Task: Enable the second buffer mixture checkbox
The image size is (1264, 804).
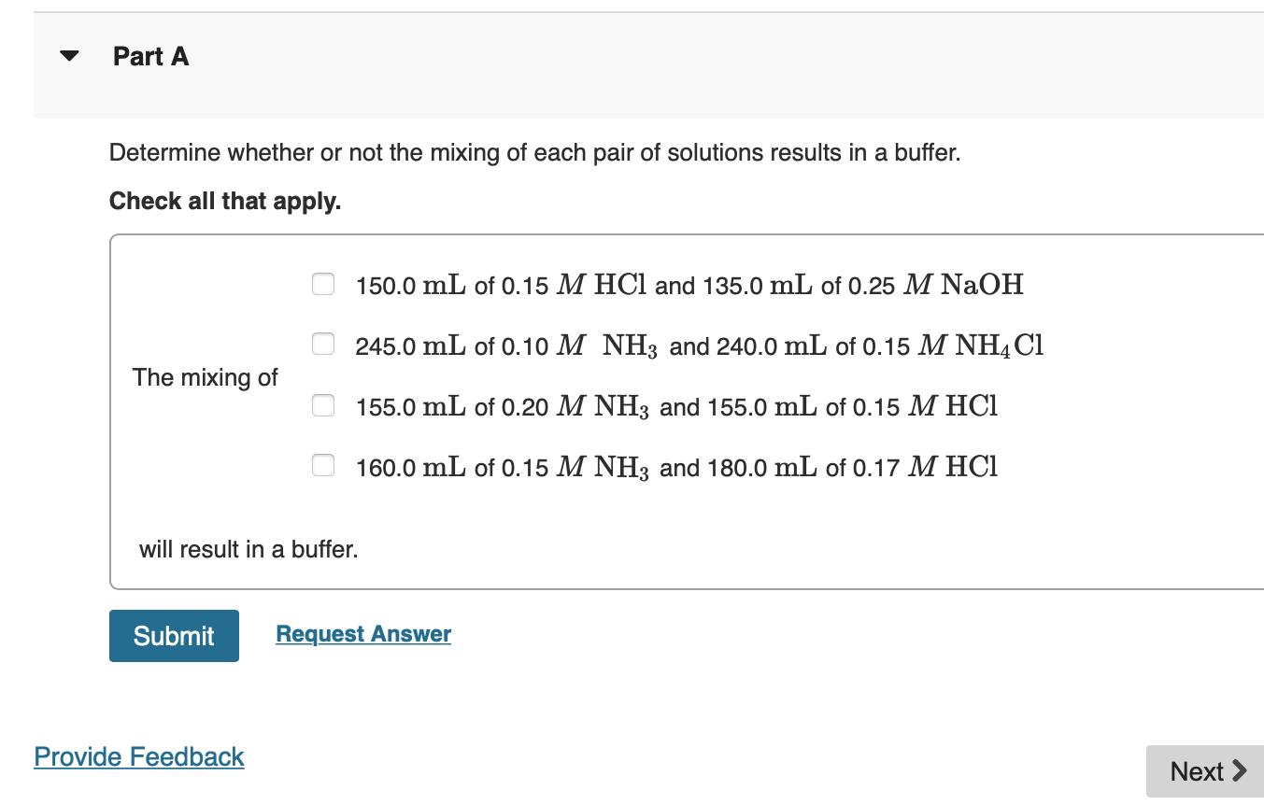Action: tap(322, 344)
